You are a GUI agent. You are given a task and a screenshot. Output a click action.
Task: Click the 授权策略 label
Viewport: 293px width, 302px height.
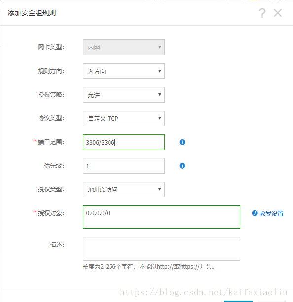[51, 95]
